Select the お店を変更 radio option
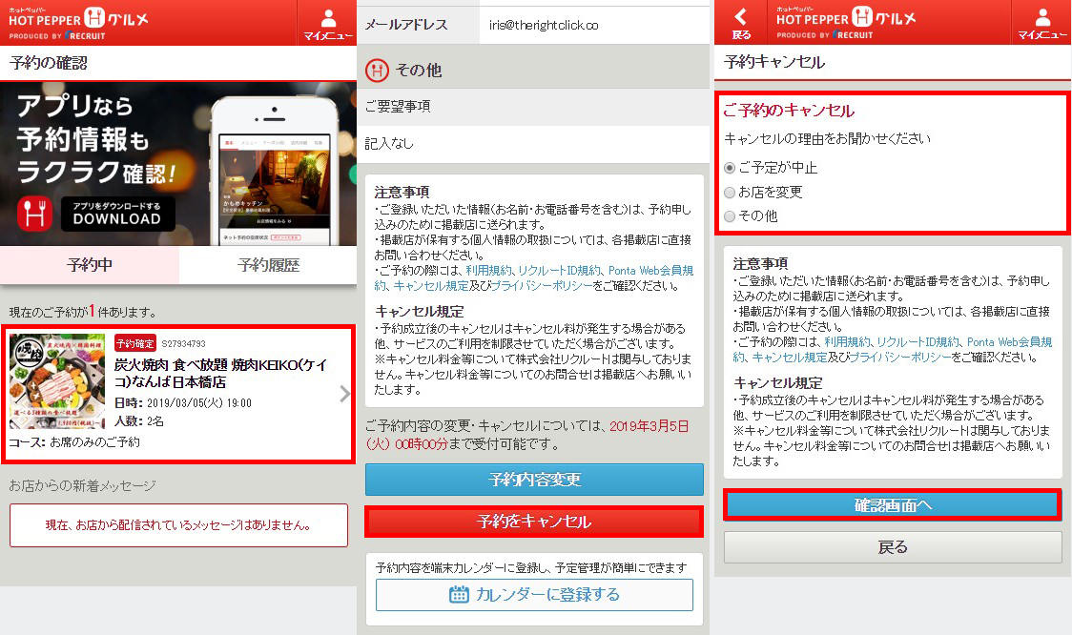Screen dimensions: 1072x635 [730, 193]
